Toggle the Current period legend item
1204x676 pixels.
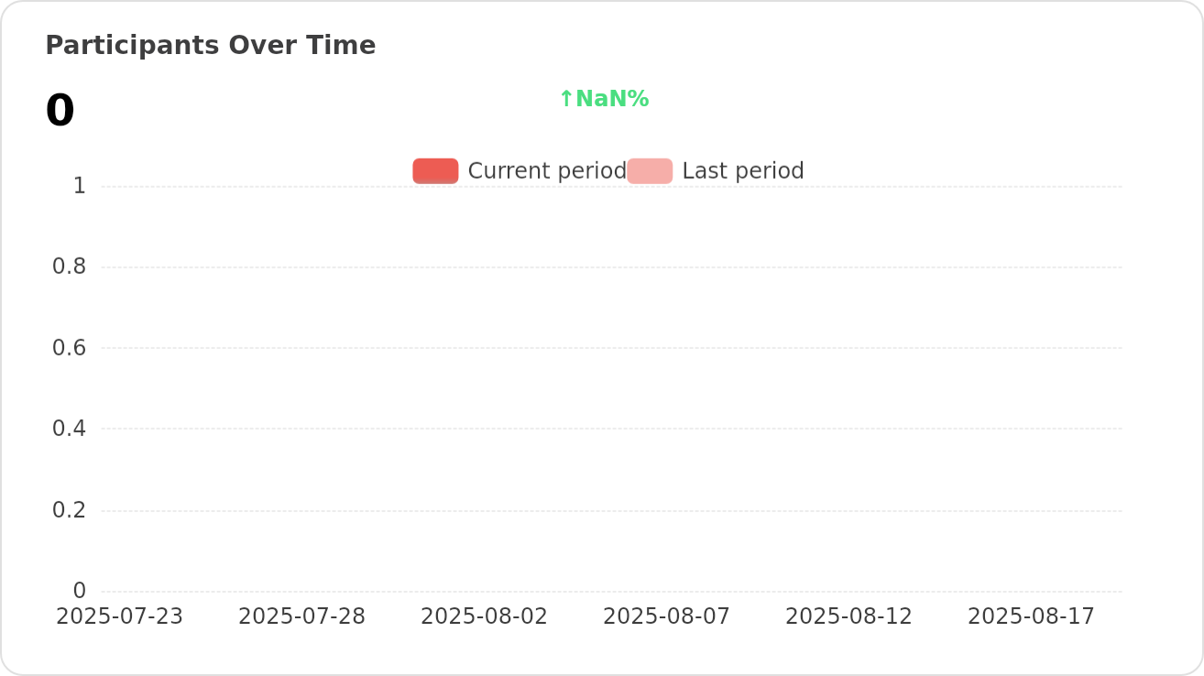click(520, 171)
